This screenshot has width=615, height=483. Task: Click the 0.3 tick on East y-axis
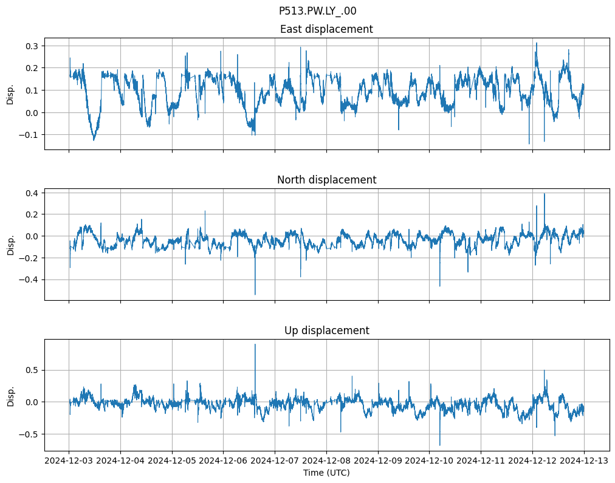click(32, 46)
